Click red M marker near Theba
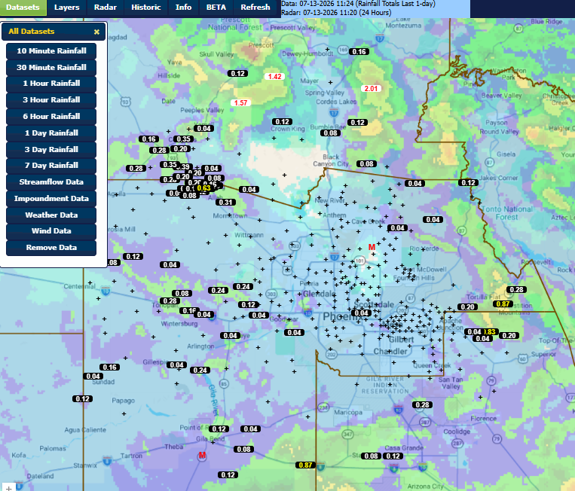This screenshot has width=575, height=491. pyautogui.click(x=202, y=456)
